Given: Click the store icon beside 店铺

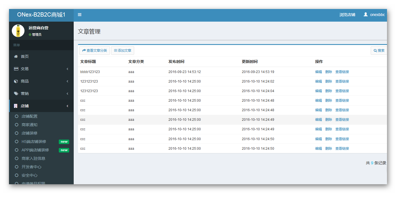Looking at the screenshot, I should click(x=16, y=106).
